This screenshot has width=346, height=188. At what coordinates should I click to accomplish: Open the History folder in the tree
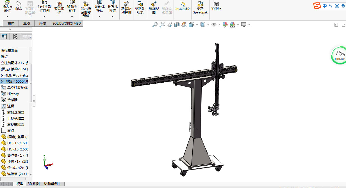[x=10, y=94]
